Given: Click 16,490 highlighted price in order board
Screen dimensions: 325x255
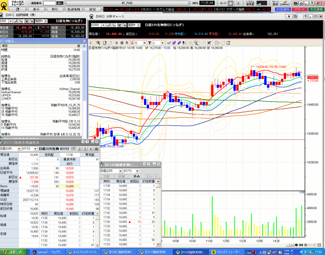Looking at the screenshot, I should point(70,186).
